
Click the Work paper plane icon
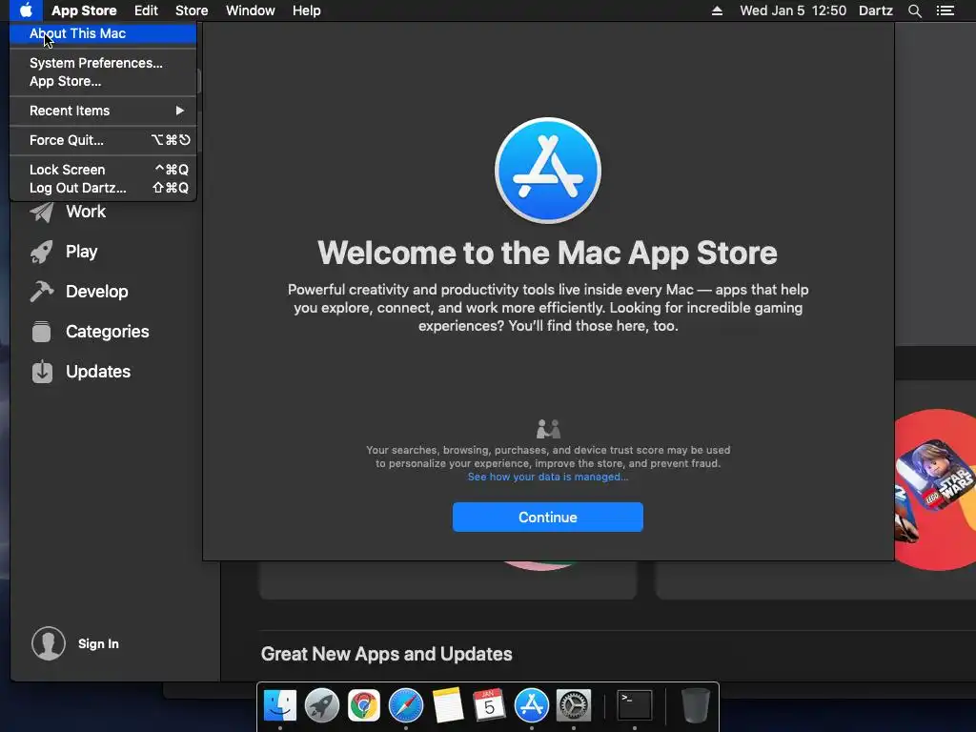pyautogui.click(x=42, y=213)
